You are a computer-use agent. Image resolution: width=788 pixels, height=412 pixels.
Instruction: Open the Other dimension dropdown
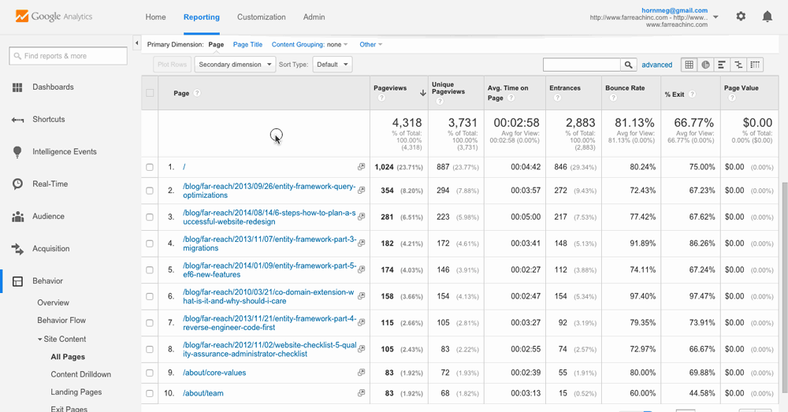tap(371, 45)
